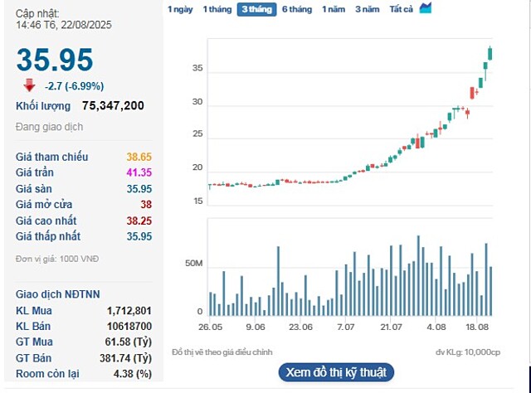Click the Giá cao nhất value 38.25

(x=139, y=221)
